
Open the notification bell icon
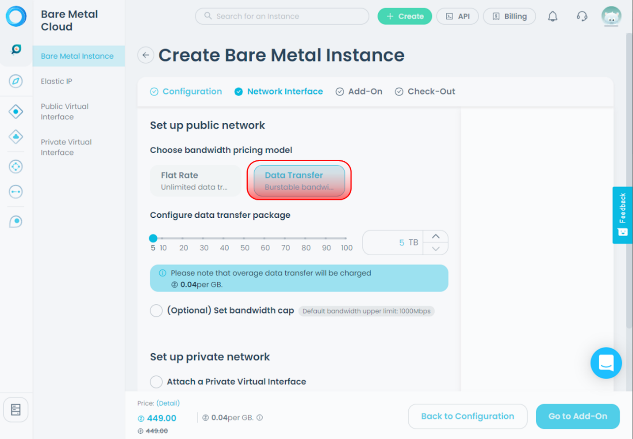[552, 16]
